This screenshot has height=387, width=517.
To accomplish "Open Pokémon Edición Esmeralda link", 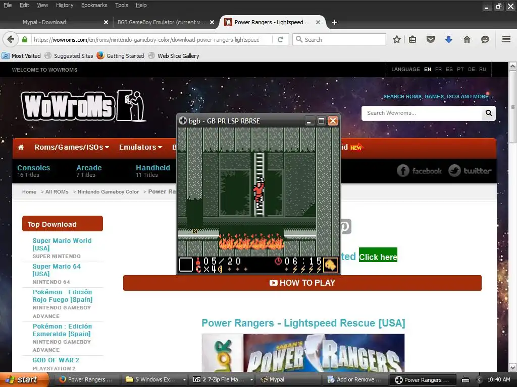I will pos(62,330).
